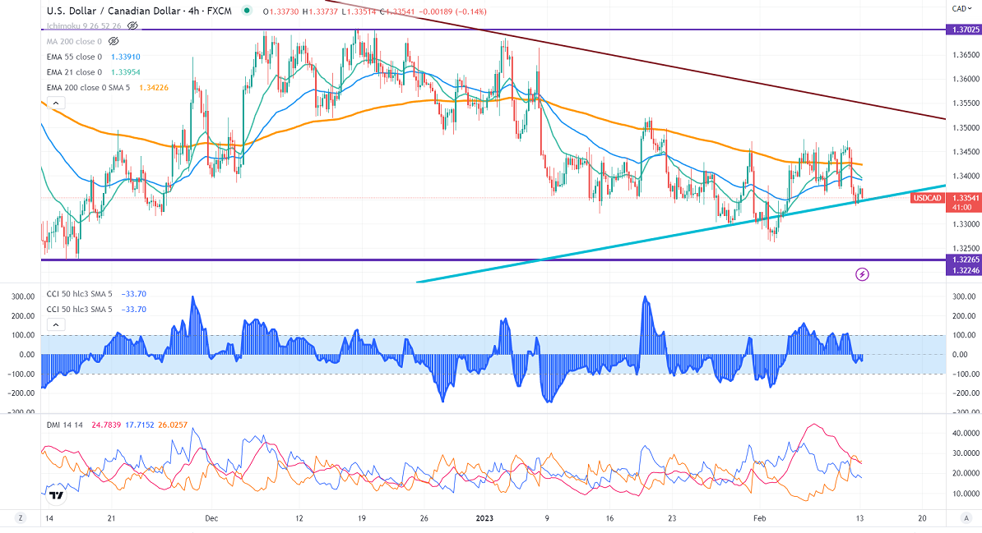The height and width of the screenshot is (533, 982).
Task: Select the DMI 14 14 indicator legend
Action: point(66,425)
